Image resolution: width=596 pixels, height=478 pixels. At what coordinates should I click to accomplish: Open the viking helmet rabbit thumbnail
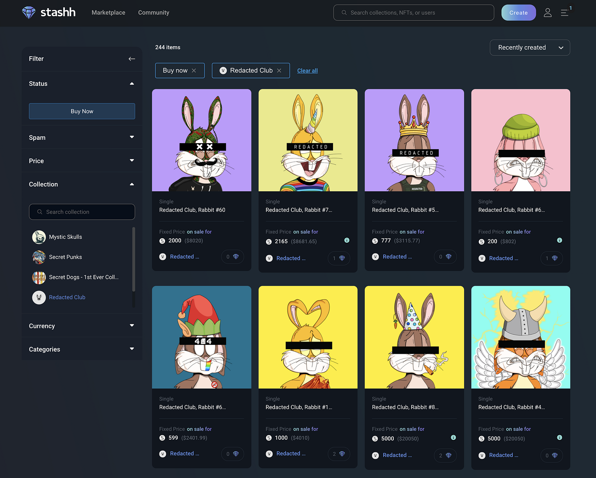pos(521,337)
